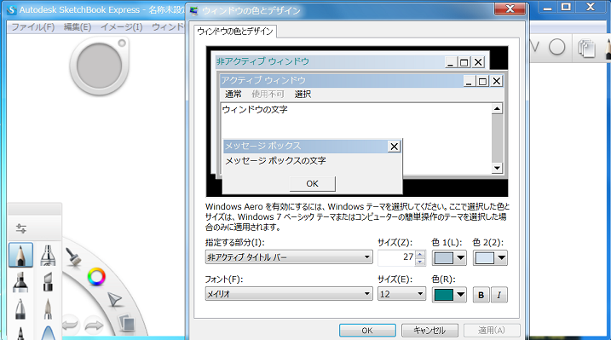611x340 pixels.
Task: Select the ウィンドウの色とデザイン tab
Action: click(235, 32)
